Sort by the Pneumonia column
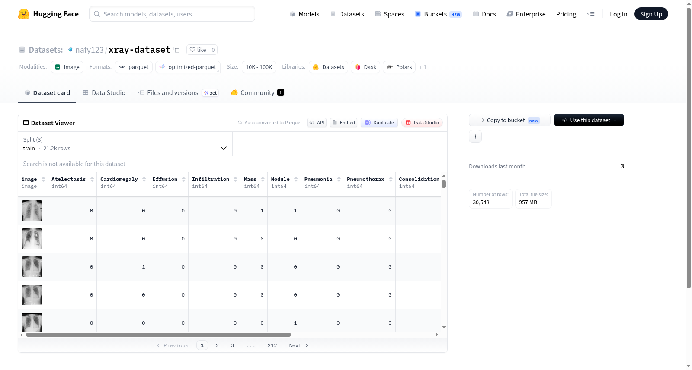This screenshot has width=692, height=370. click(339, 179)
